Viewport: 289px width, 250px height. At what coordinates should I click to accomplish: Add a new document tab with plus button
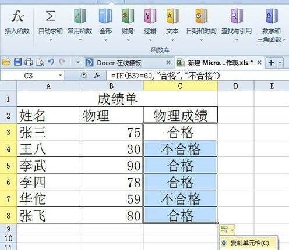tap(271, 63)
